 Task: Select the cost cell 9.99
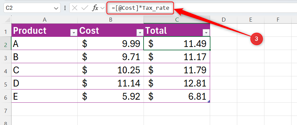[111, 43]
